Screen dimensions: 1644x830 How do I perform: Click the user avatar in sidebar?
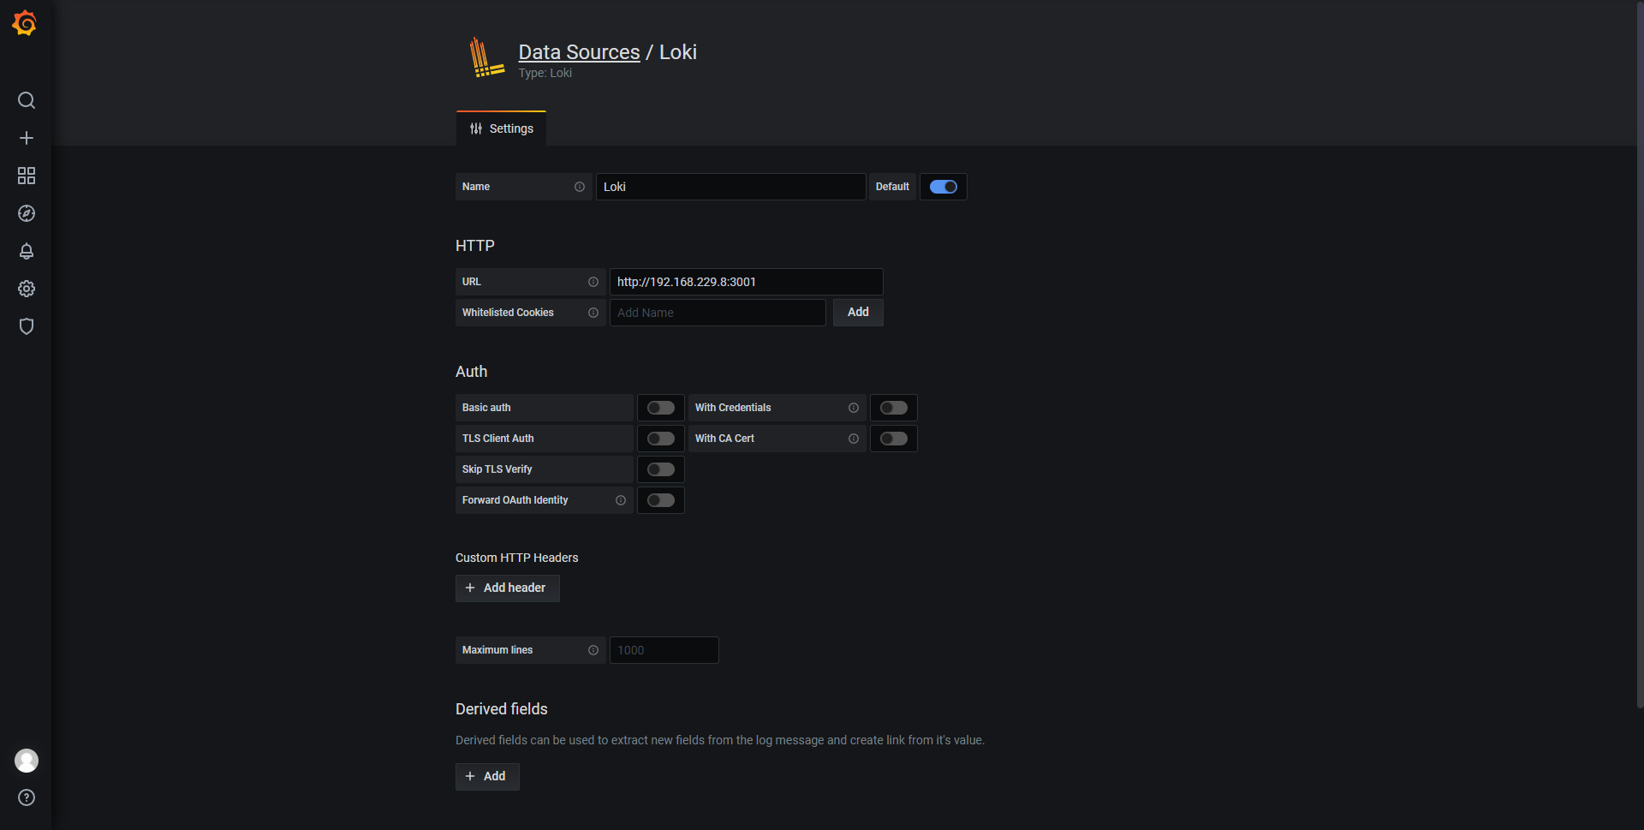(27, 761)
